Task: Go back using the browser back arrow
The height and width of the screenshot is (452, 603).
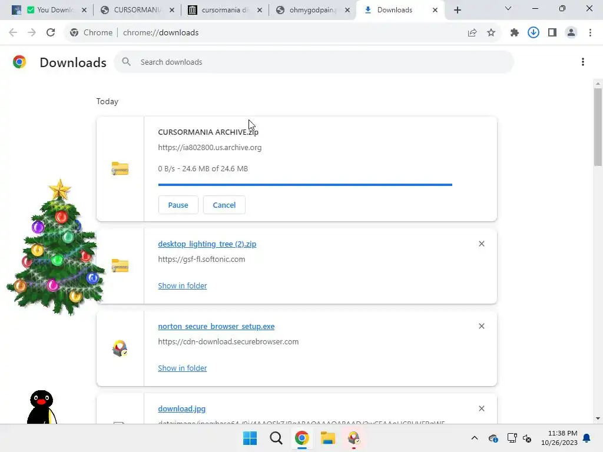Action: tap(13, 33)
